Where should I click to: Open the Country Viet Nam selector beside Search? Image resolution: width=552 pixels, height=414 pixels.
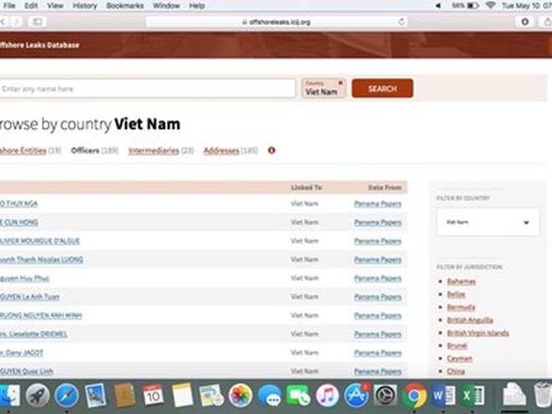tap(323, 88)
